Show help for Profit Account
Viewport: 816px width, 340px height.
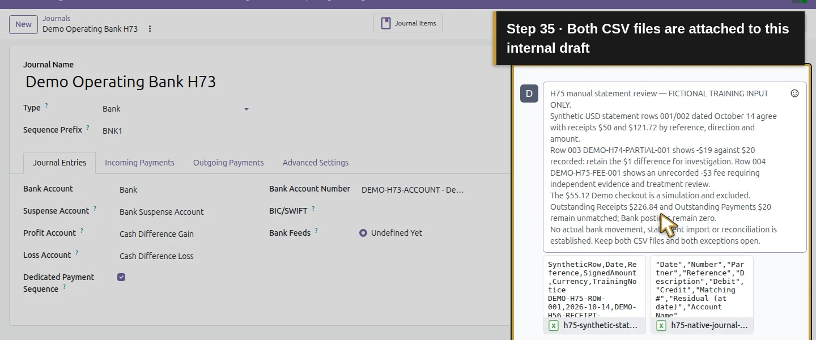(x=82, y=231)
